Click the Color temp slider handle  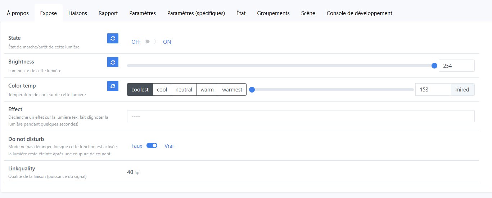point(252,90)
